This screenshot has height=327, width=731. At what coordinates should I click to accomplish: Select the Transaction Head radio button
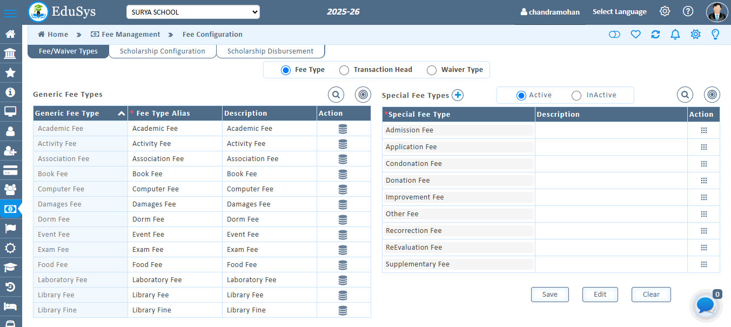point(344,70)
